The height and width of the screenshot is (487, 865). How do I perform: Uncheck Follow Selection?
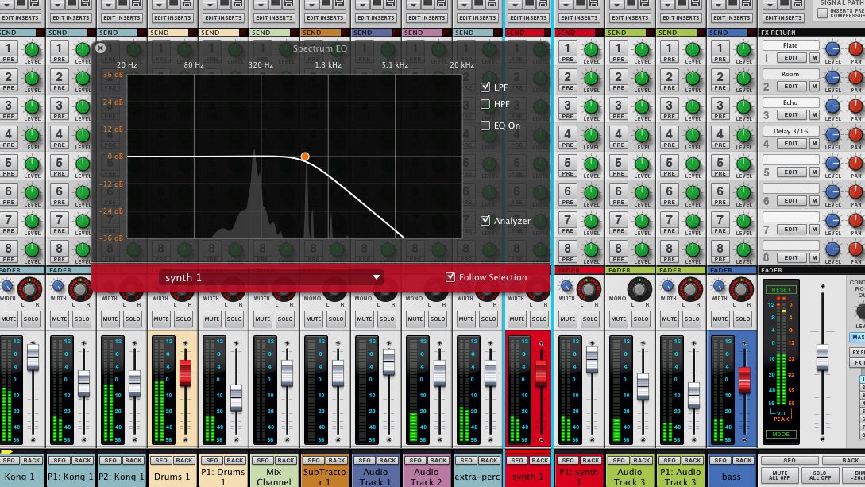pos(450,277)
